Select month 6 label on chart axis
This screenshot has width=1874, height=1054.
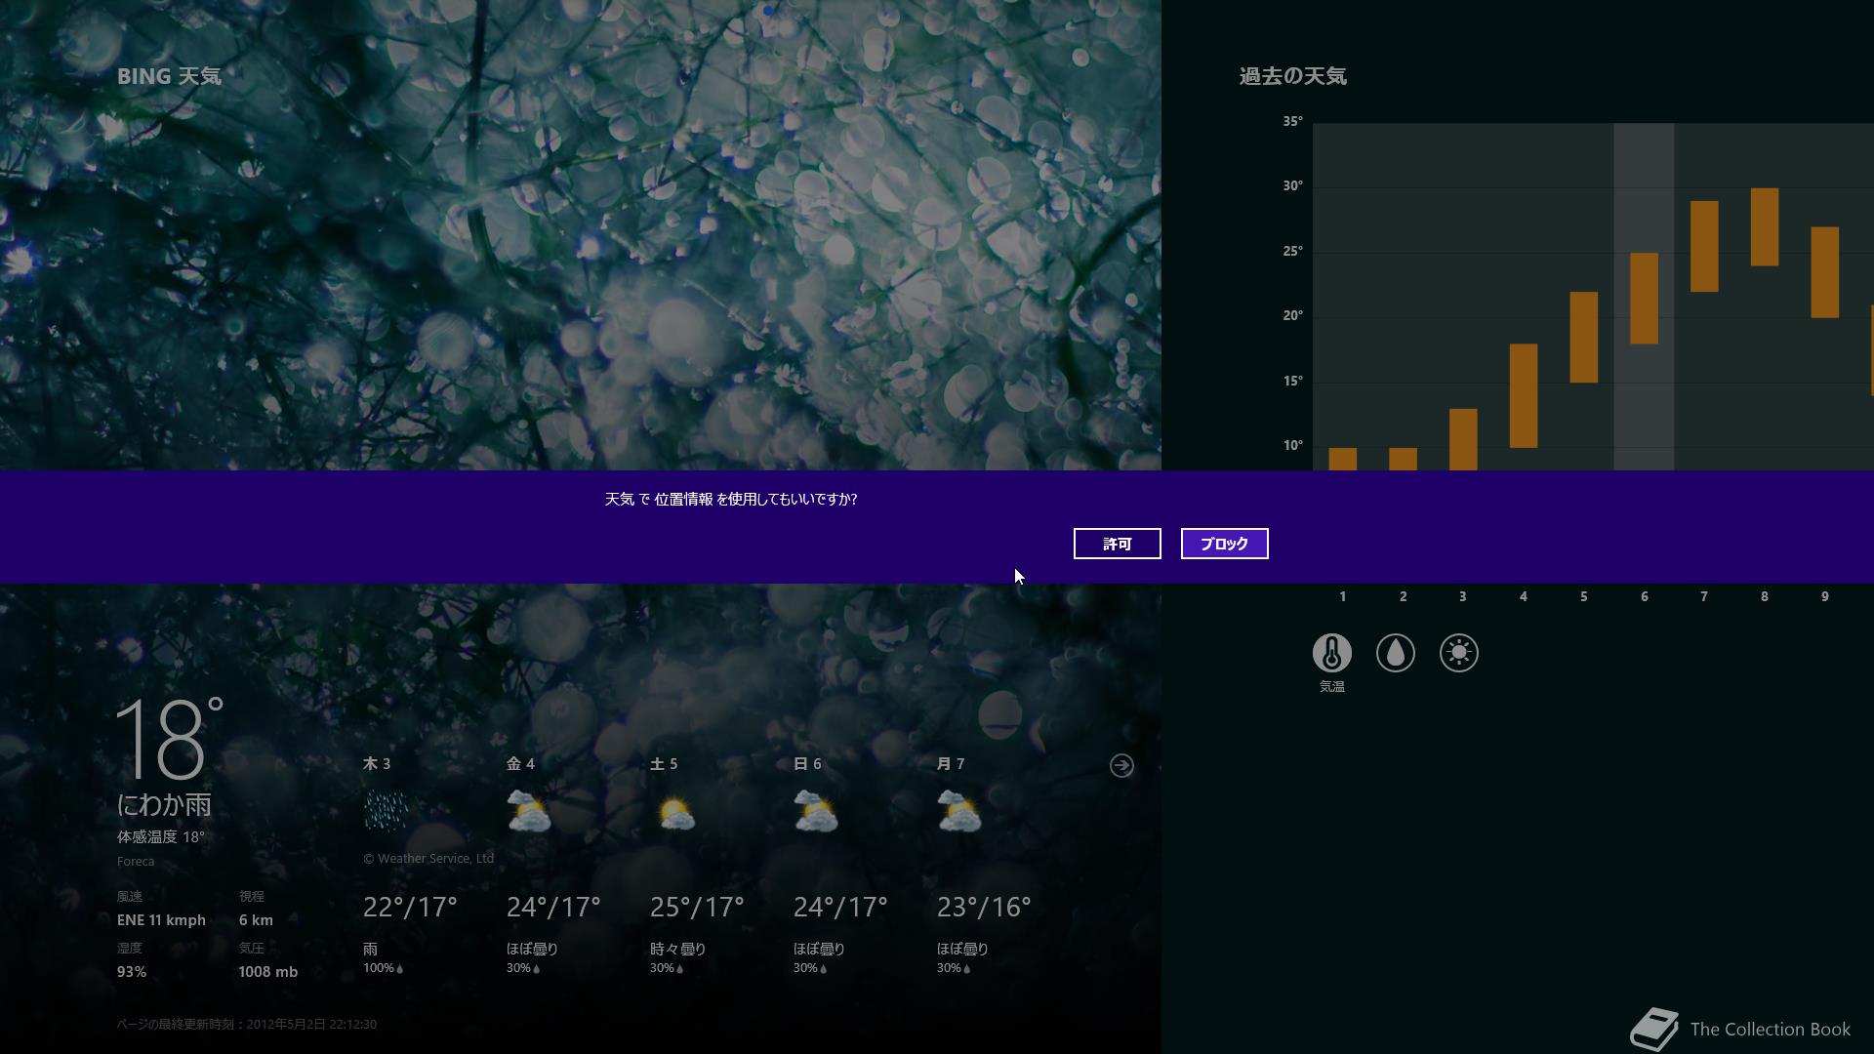1644,596
